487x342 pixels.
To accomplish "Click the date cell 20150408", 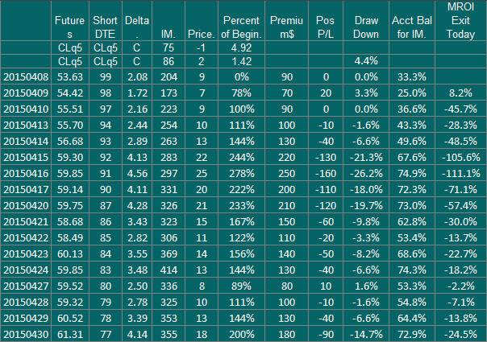I will (26, 77).
